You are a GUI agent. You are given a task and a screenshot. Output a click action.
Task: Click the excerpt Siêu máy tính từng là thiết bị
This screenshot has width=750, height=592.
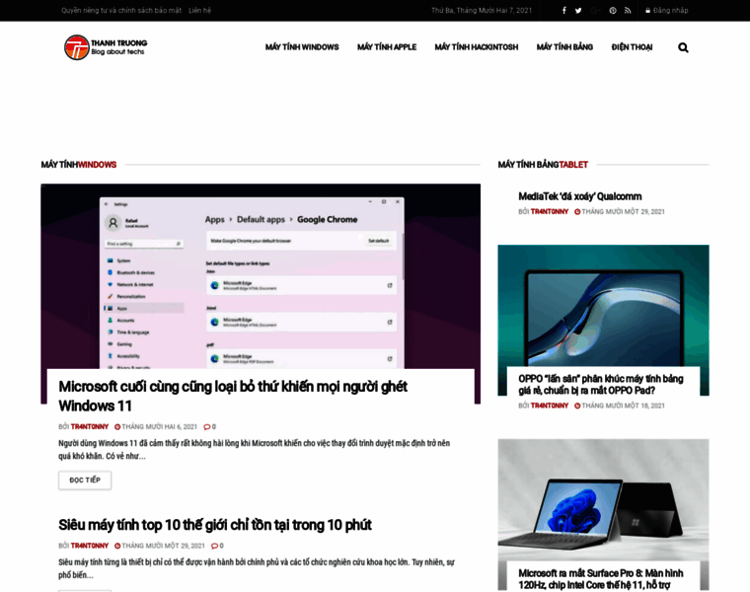(257, 568)
